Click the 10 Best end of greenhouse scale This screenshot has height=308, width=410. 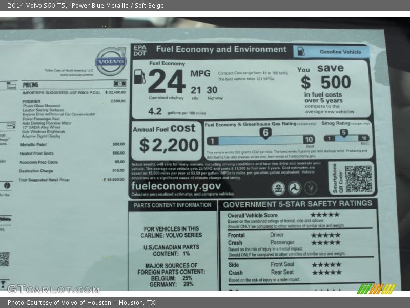(309, 140)
